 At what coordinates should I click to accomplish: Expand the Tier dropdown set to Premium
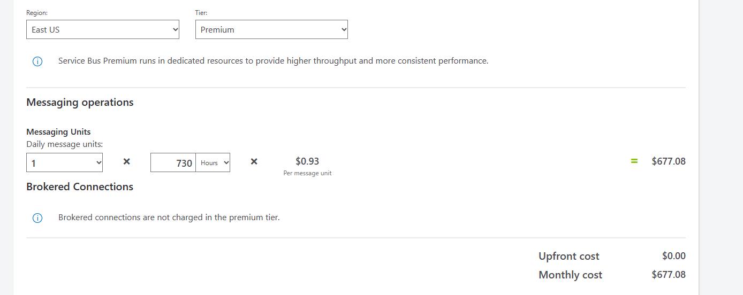pyautogui.click(x=271, y=30)
